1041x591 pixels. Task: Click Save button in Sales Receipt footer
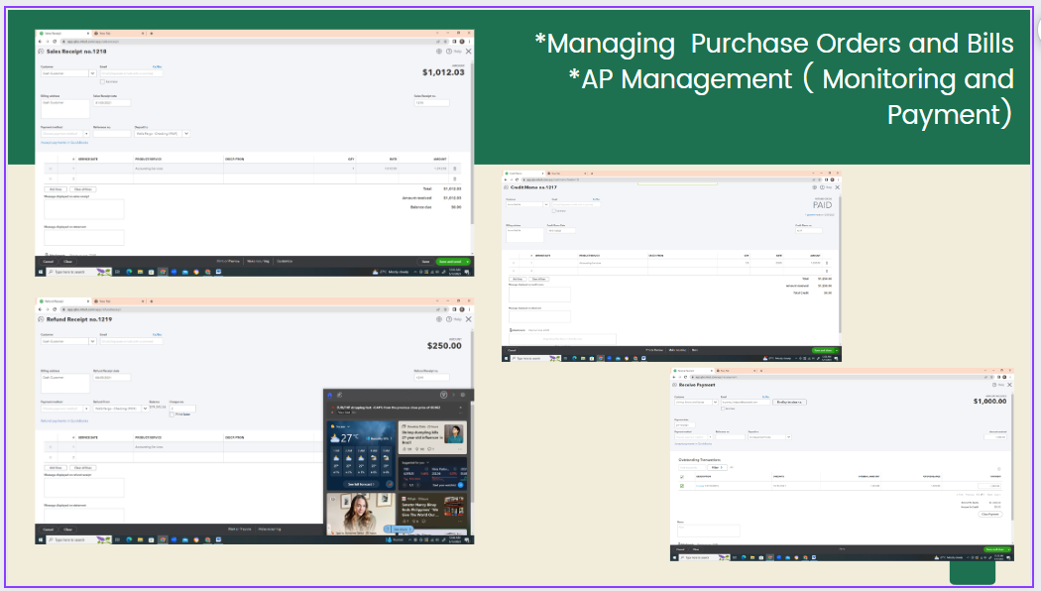[425, 262]
